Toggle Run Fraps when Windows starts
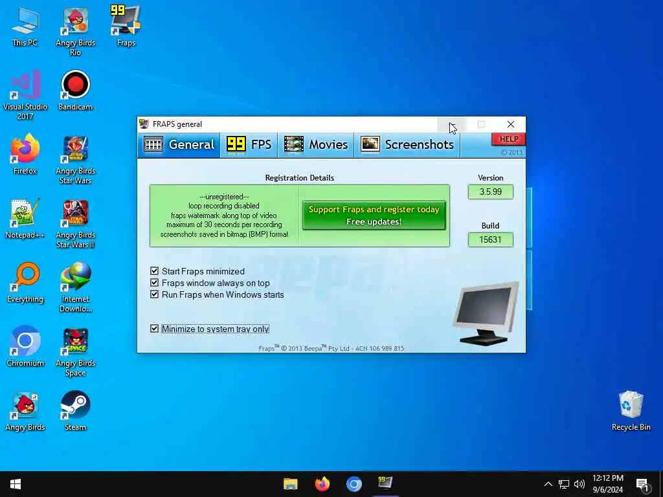 217,294
